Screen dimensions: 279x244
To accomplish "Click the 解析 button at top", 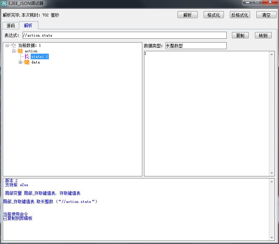I will point(188,15).
